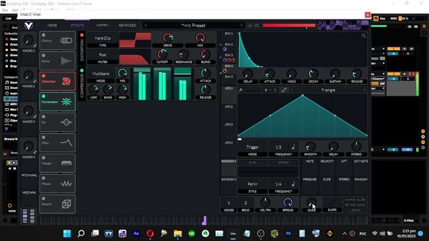The image size is (429, 241).
Task: Click the Vital logo icon
Action: pyautogui.click(x=28, y=25)
